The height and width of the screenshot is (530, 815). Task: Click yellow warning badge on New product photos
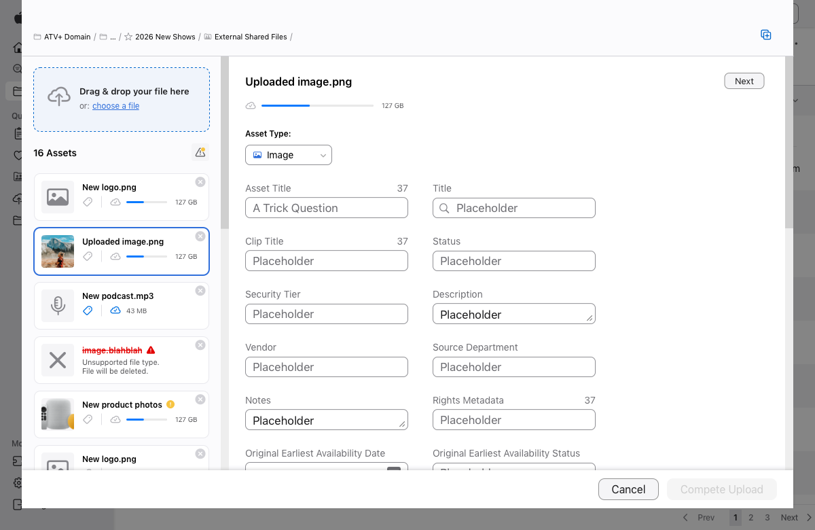pos(170,404)
